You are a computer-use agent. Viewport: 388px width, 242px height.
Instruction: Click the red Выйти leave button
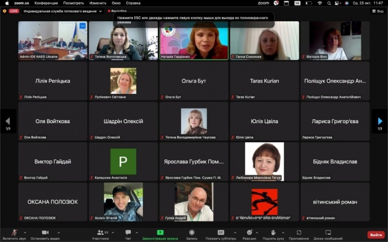pyautogui.click(x=375, y=234)
